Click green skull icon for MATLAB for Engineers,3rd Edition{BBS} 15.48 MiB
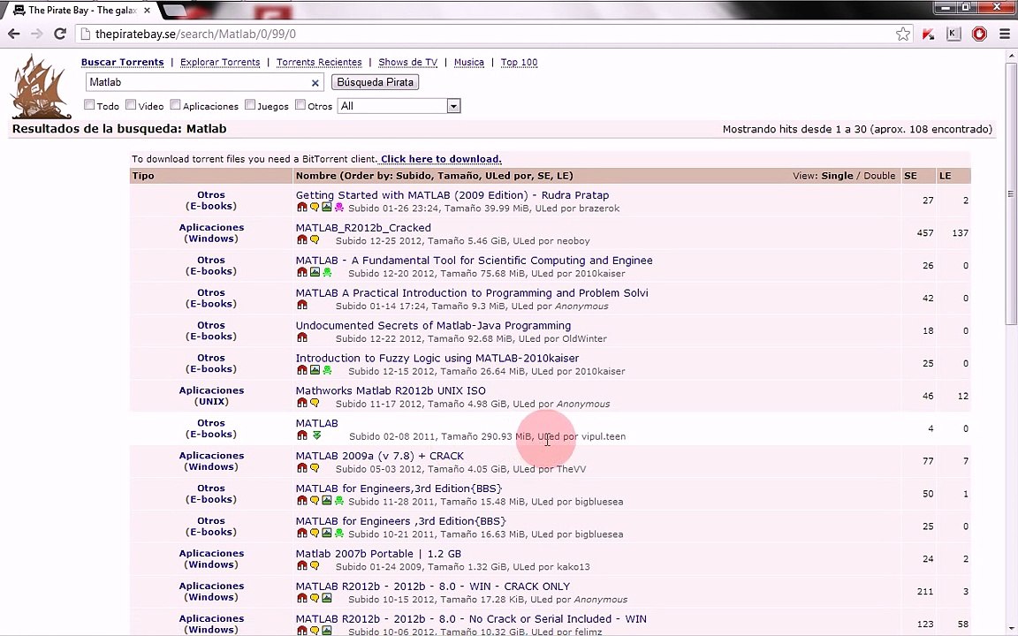Viewport: 1018px width, 636px height. pyautogui.click(x=339, y=500)
